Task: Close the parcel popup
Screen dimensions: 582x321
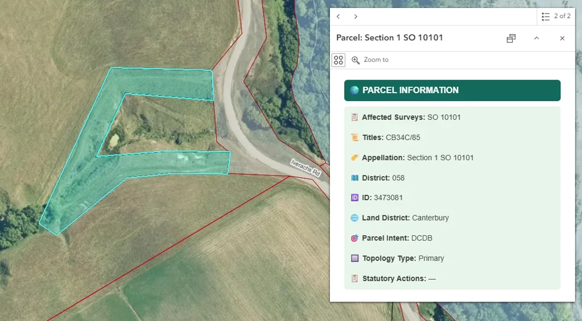Action: (x=562, y=38)
